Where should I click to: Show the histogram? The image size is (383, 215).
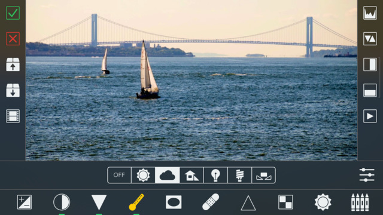tap(370, 13)
